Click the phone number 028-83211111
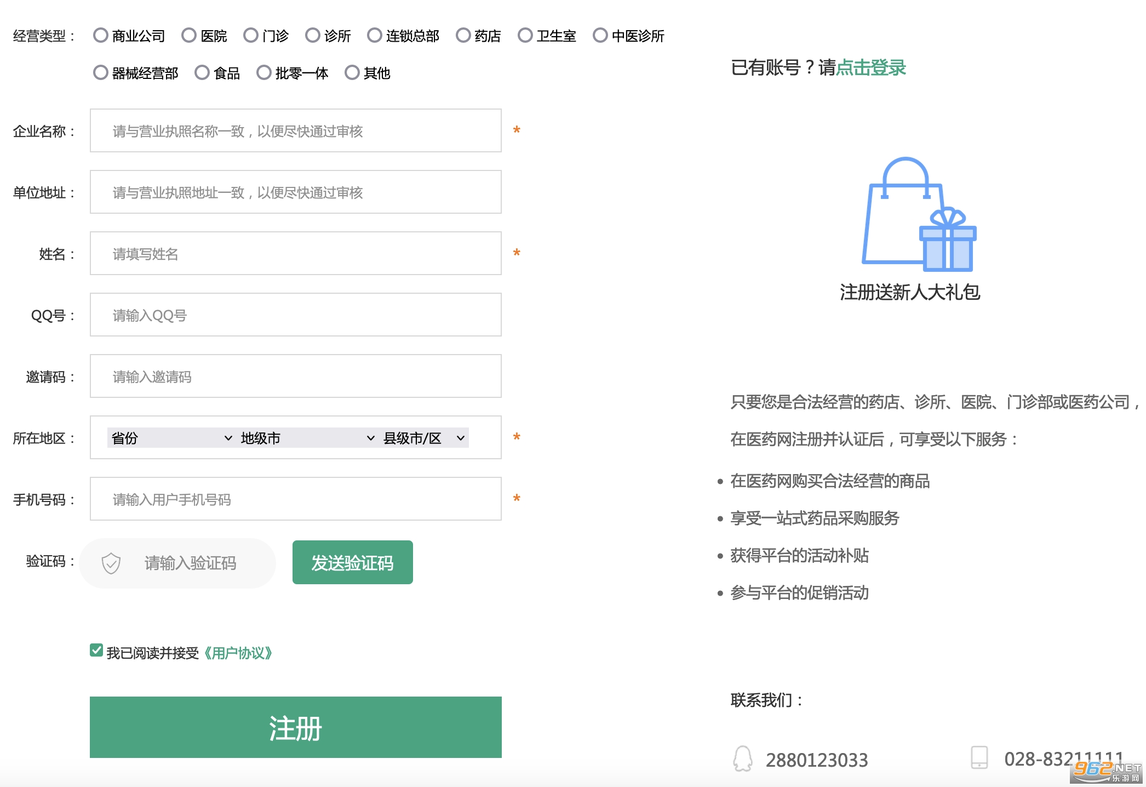The image size is (1146, 787). click(x=1064, y=759)
